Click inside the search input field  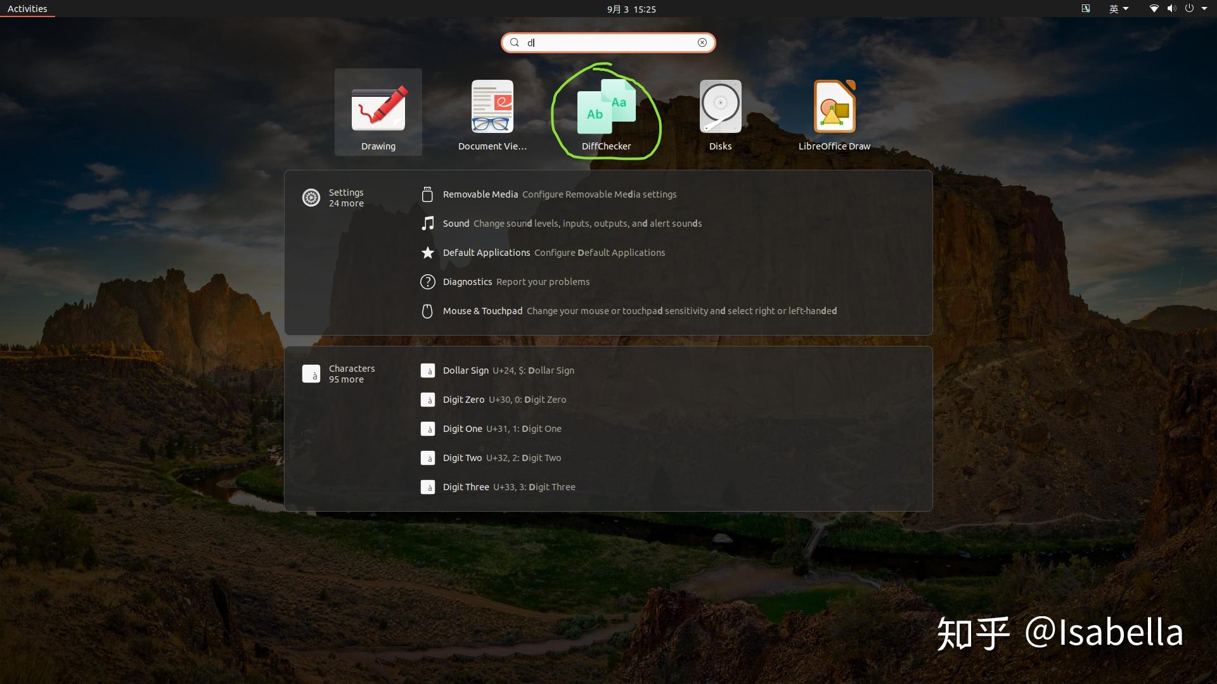pyautogui.click(x=608, y=42)
